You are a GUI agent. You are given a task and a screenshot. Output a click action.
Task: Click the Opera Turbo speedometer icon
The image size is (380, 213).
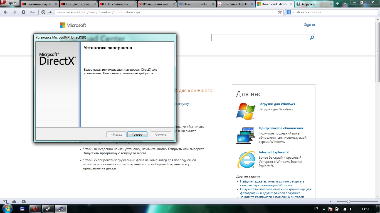pyautogui.click(x=24, y=202)
